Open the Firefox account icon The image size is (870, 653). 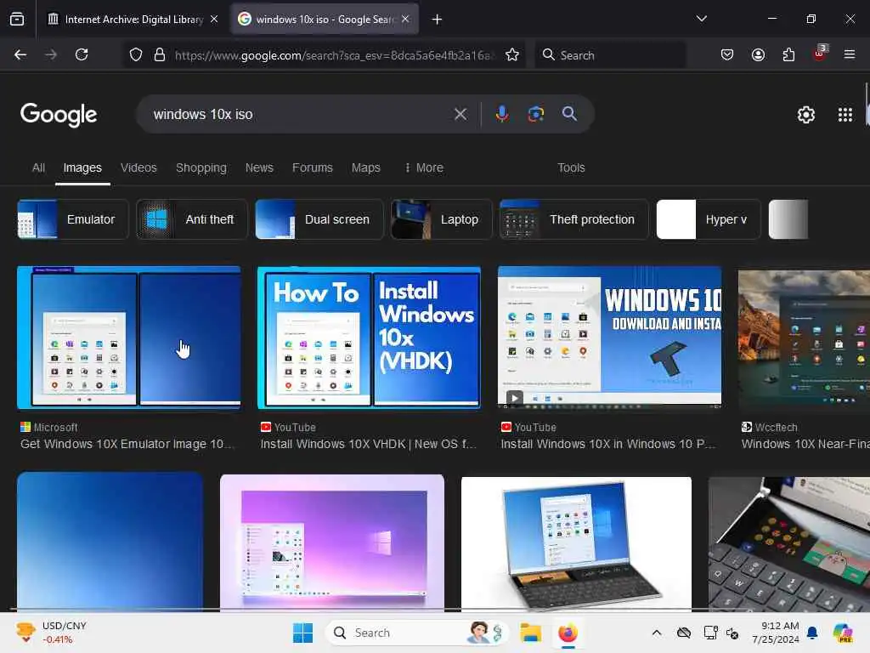758,54
